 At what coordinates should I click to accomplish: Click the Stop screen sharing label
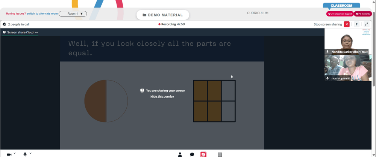pos(327,24)
